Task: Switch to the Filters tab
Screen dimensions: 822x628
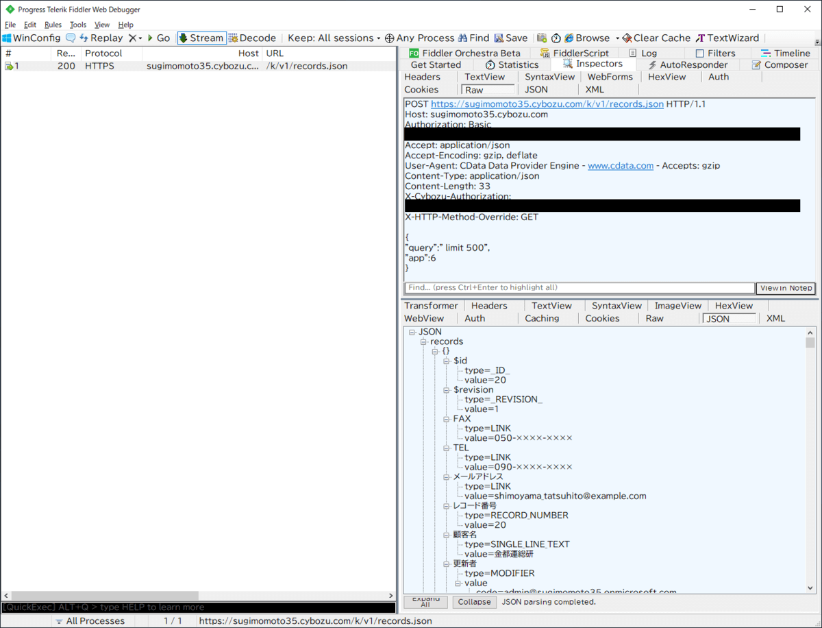Action: [715, 53]
